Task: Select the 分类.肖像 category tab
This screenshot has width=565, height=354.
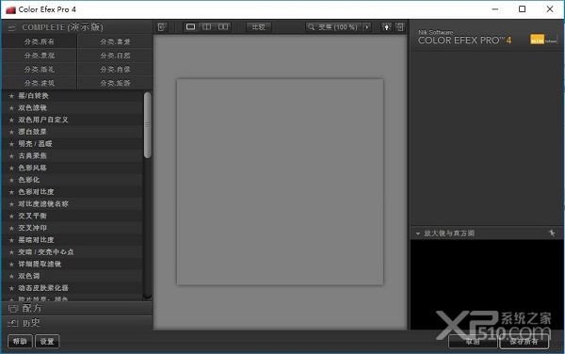Action: point(115,69)
